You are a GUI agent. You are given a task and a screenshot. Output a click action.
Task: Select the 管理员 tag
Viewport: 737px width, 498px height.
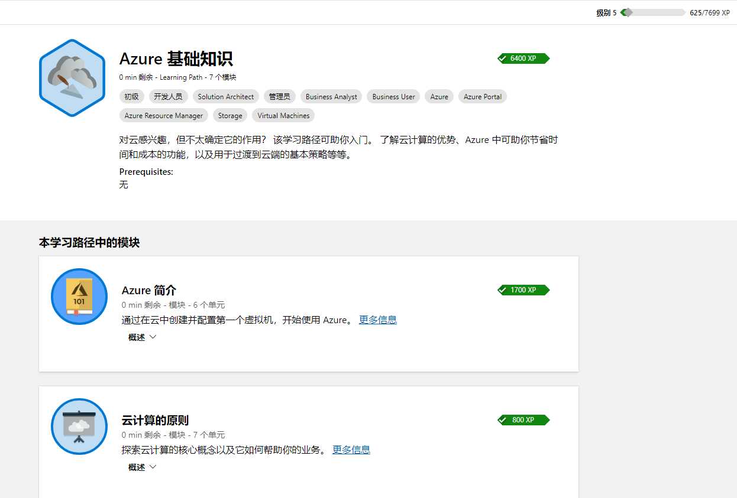(x=279, y=96)
